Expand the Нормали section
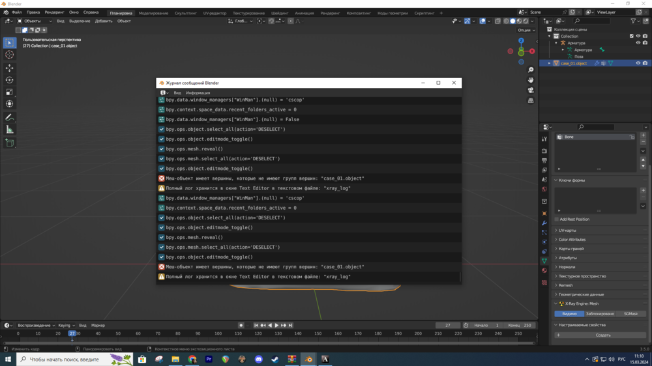The image size is (652, 366). pyautogui.click(x=567, y=267)
